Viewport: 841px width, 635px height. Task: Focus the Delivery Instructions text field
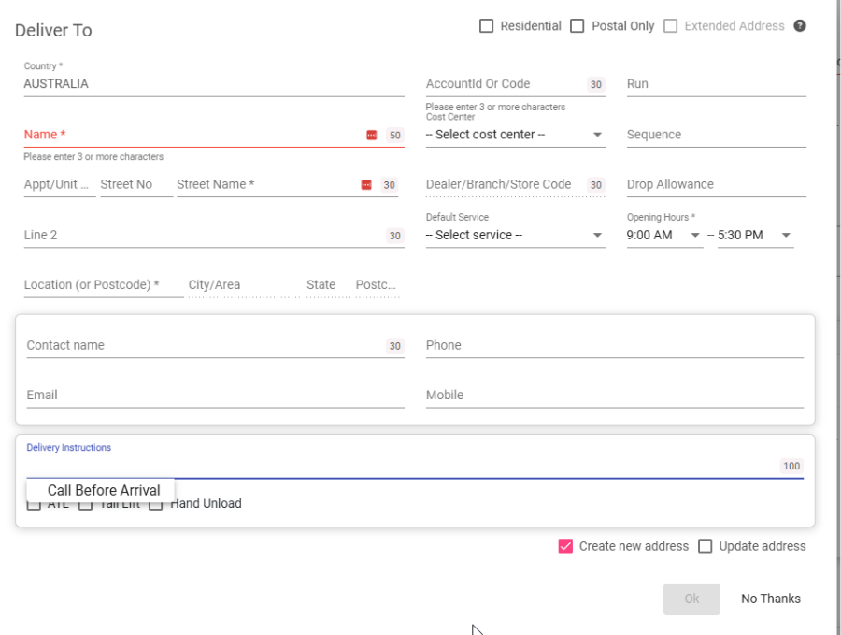(402, 466)
